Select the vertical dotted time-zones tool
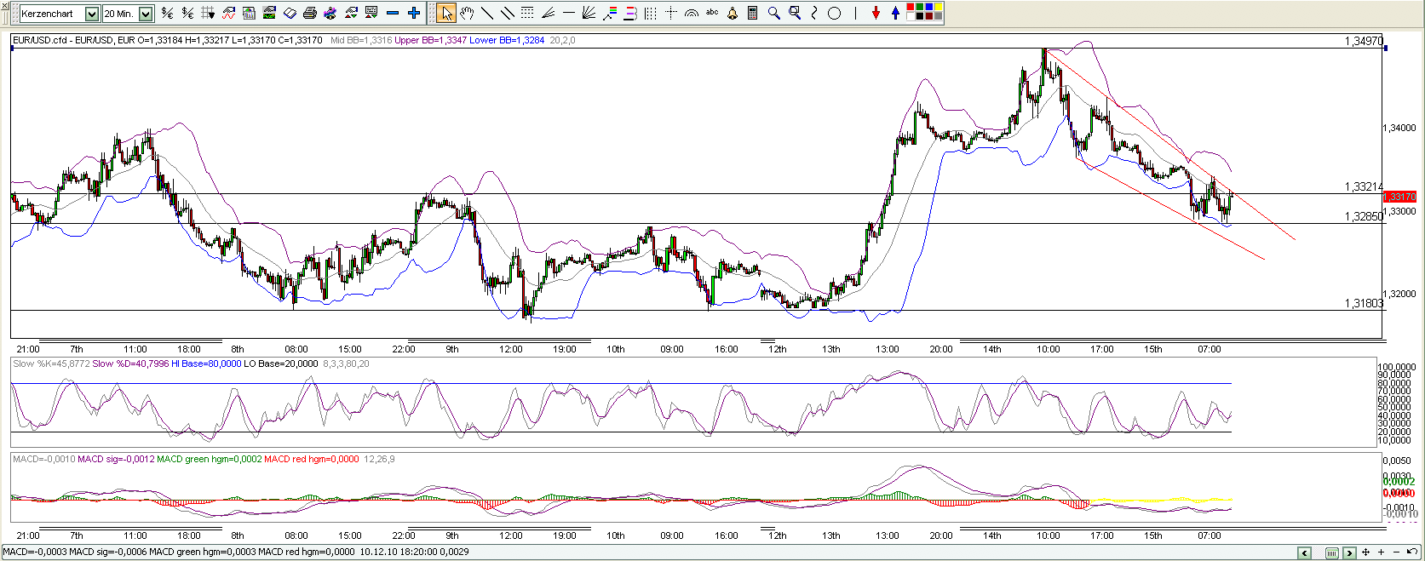Image resolution: width=1425 pixels, height=561 pixels. coord(651,13)
